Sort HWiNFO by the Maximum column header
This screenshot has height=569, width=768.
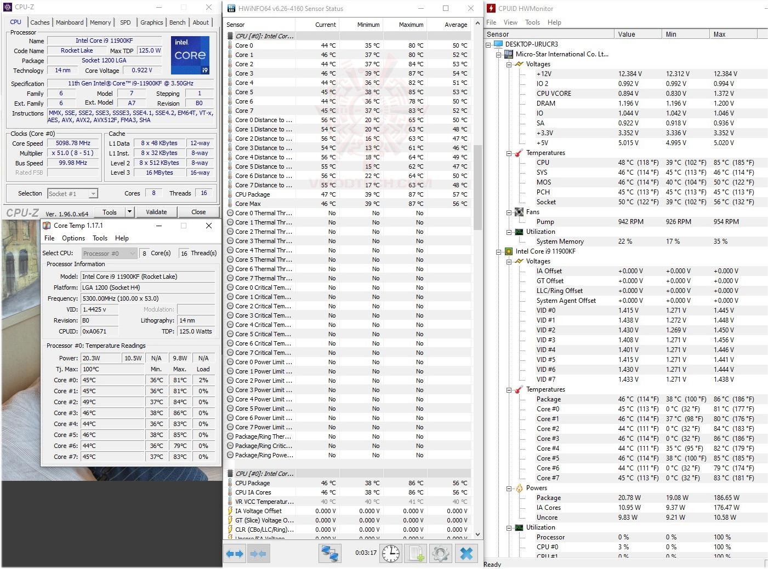click(405, 25)
